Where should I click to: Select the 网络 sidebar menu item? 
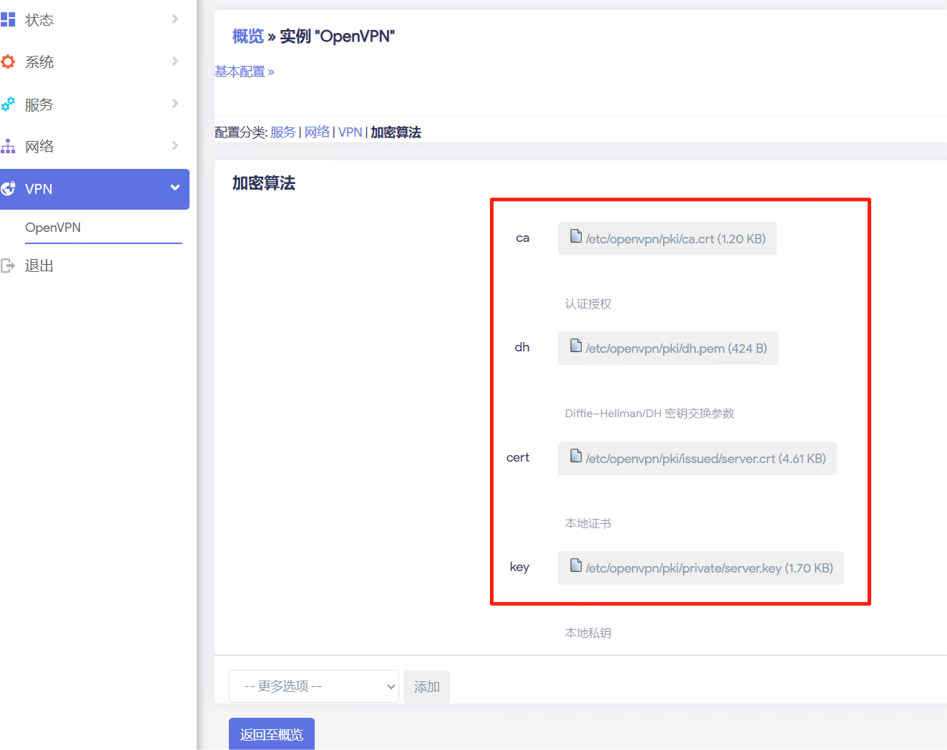[x=39, y=147]
